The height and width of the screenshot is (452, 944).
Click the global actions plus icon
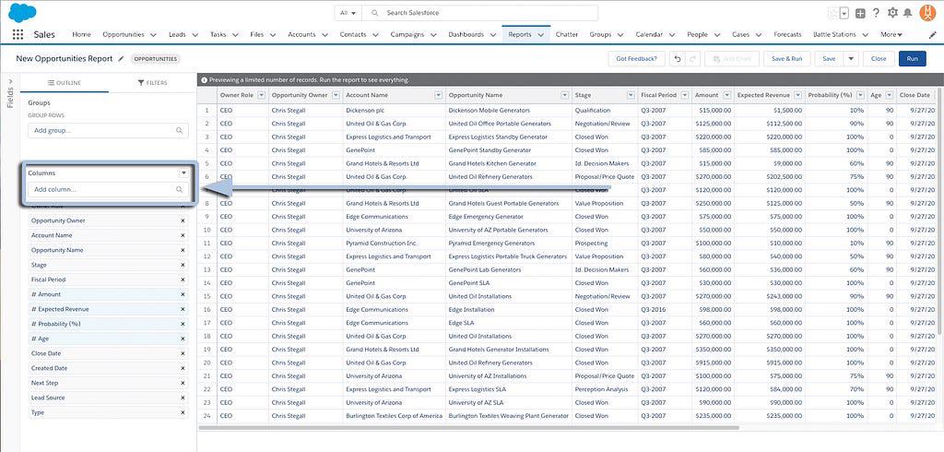click(860, 13)
